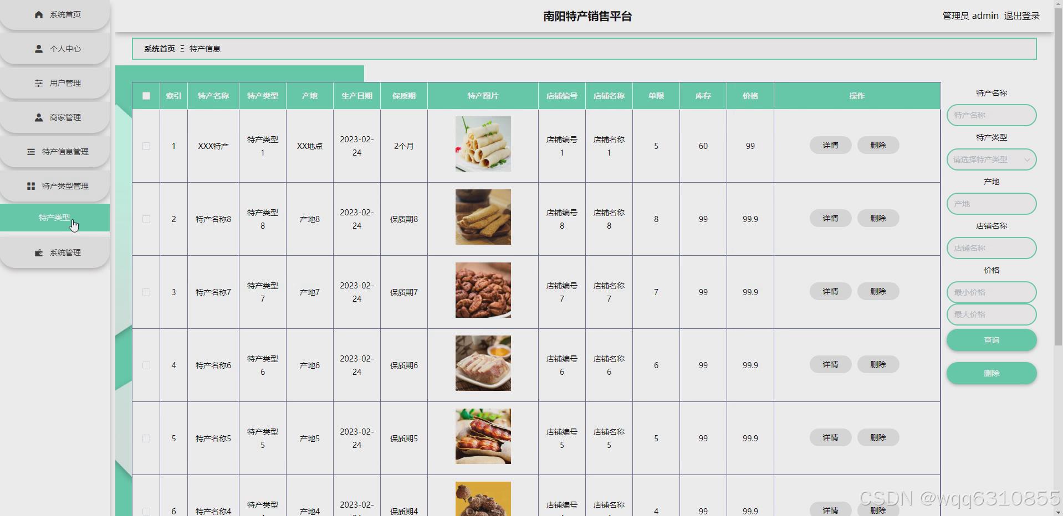Open 系统首页 sidebar menu
1063x516 pixels.
coord(55,15)
